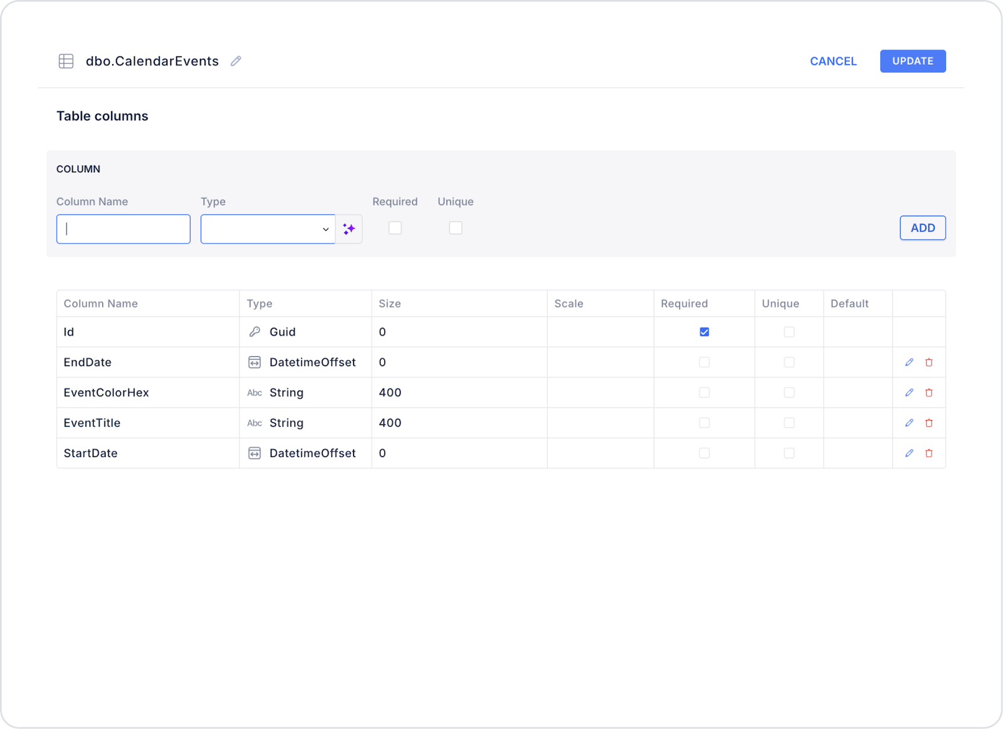Screen dimensions: 1003x729
Task: Click the key icon in Id row
Action: 255,332
